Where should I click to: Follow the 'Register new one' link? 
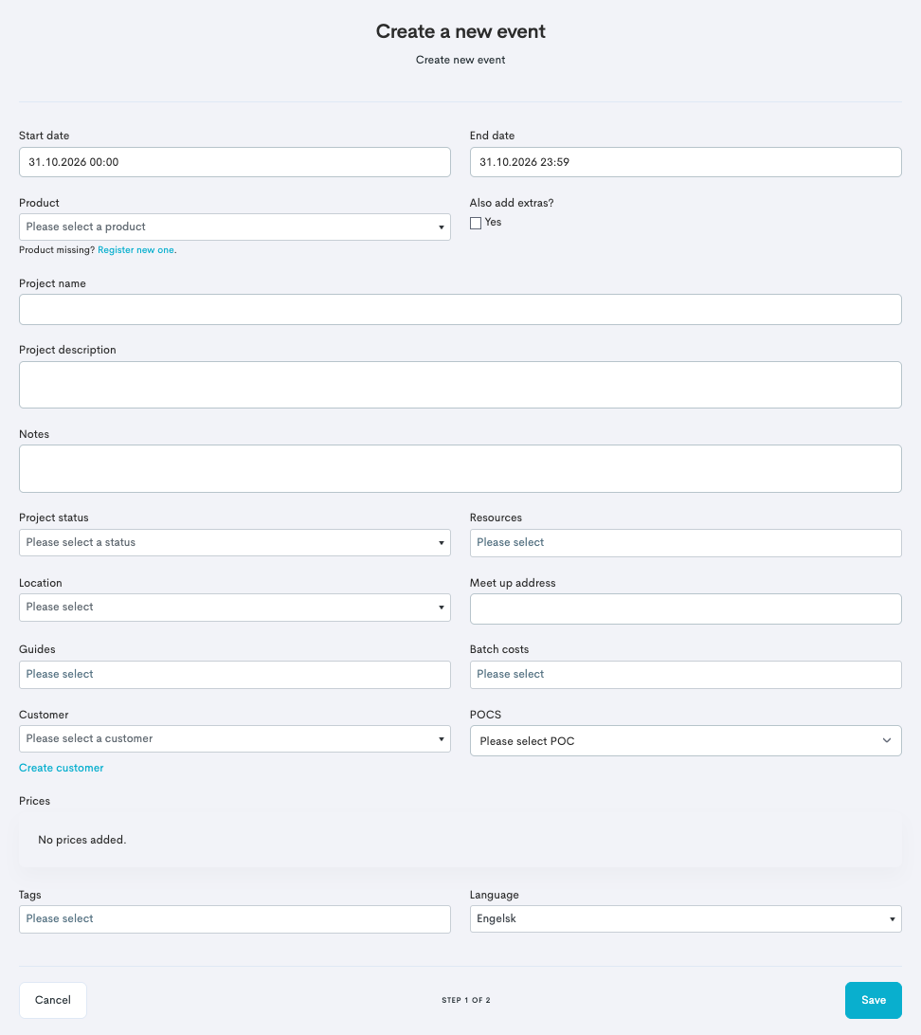[135, 250]
